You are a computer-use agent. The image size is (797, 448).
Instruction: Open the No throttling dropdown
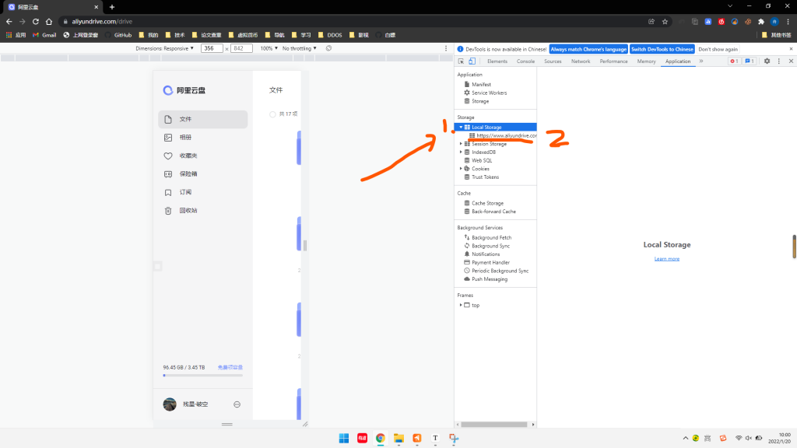coord(300,48)
